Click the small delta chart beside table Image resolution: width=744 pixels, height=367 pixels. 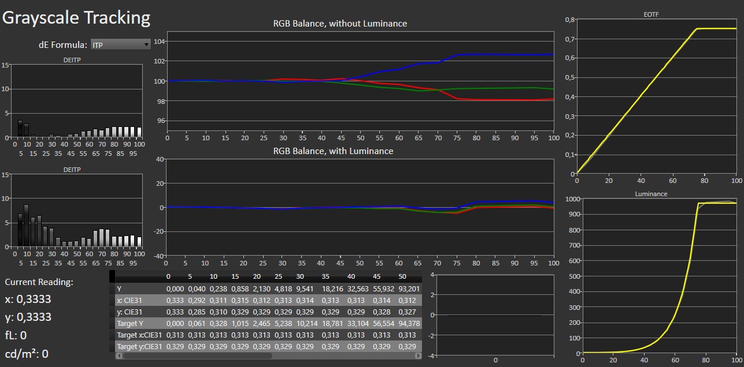pos(495,314)
